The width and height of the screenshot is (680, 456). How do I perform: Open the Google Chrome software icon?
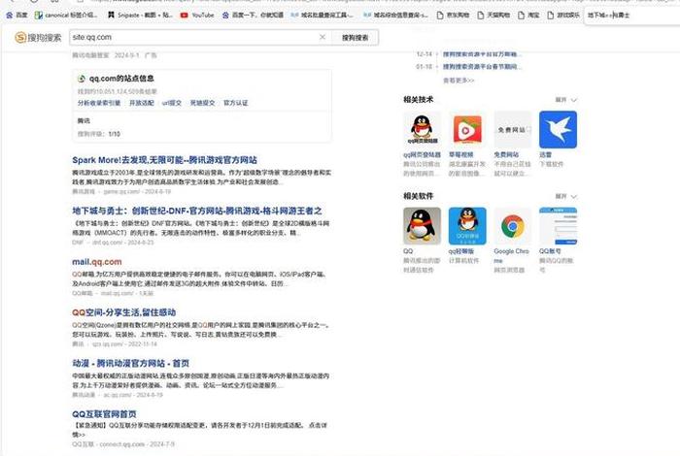[x=513, y=226]
